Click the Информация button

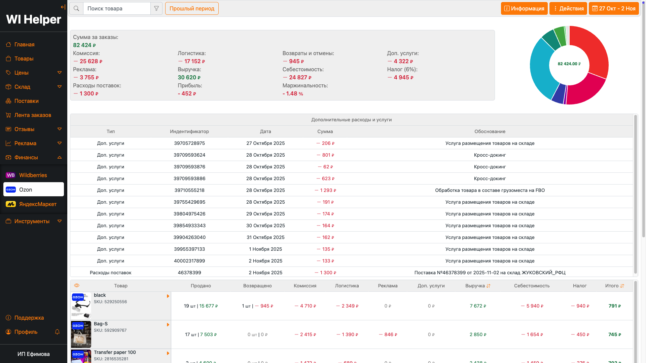(524, 8)
